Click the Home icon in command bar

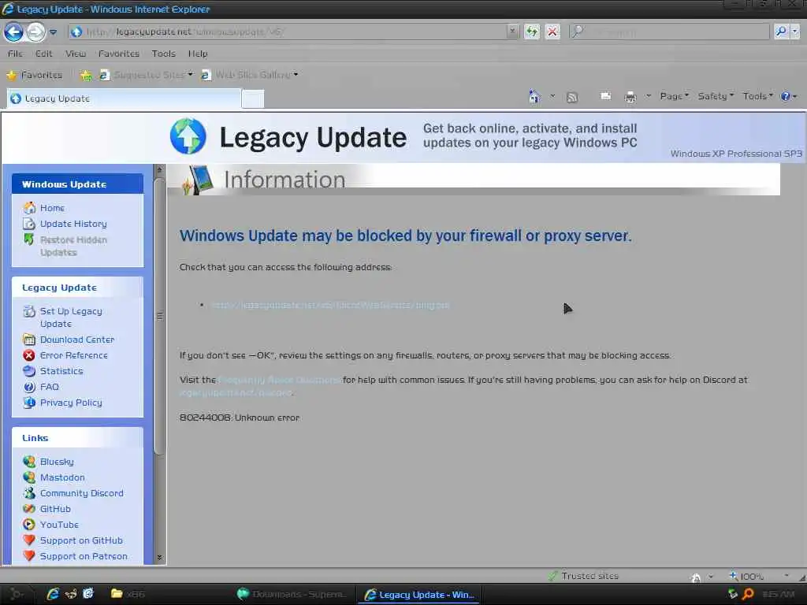click(x=534, y=96)
